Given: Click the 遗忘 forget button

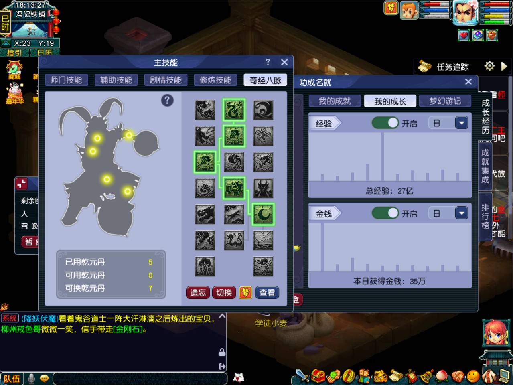Looking at the screenshot, I should [198, 292].
